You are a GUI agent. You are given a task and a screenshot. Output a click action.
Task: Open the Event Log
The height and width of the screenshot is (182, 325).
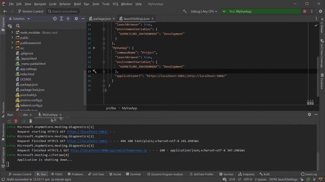click(x=309, y=174)
